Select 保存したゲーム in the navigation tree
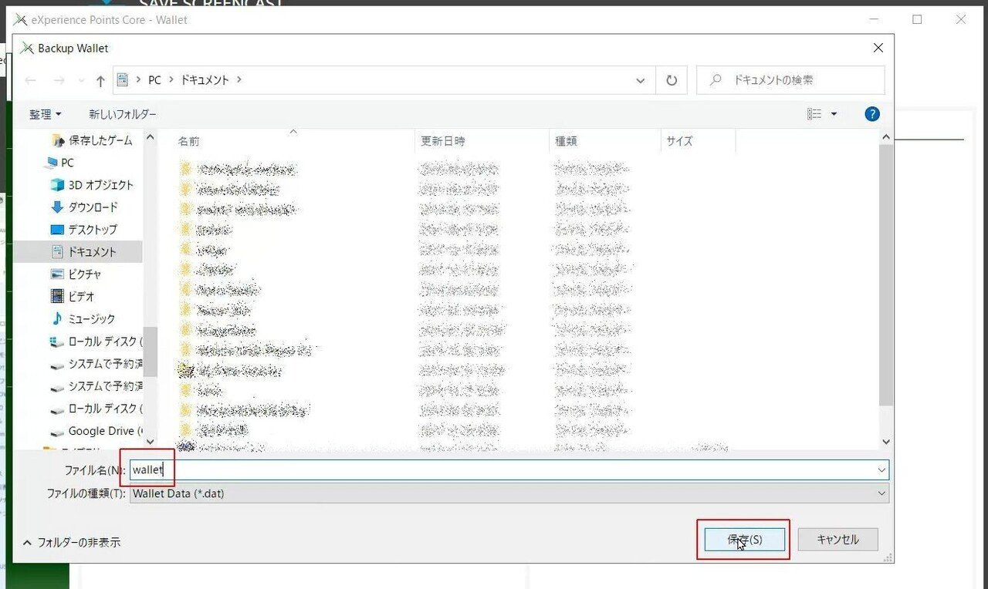 pyautogui.click(x=92, y=140)
